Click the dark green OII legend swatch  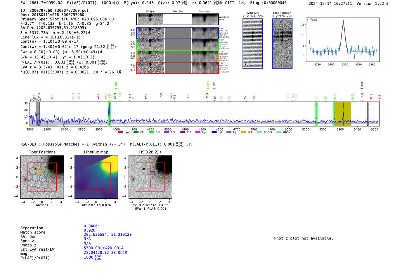click(136, 132)
